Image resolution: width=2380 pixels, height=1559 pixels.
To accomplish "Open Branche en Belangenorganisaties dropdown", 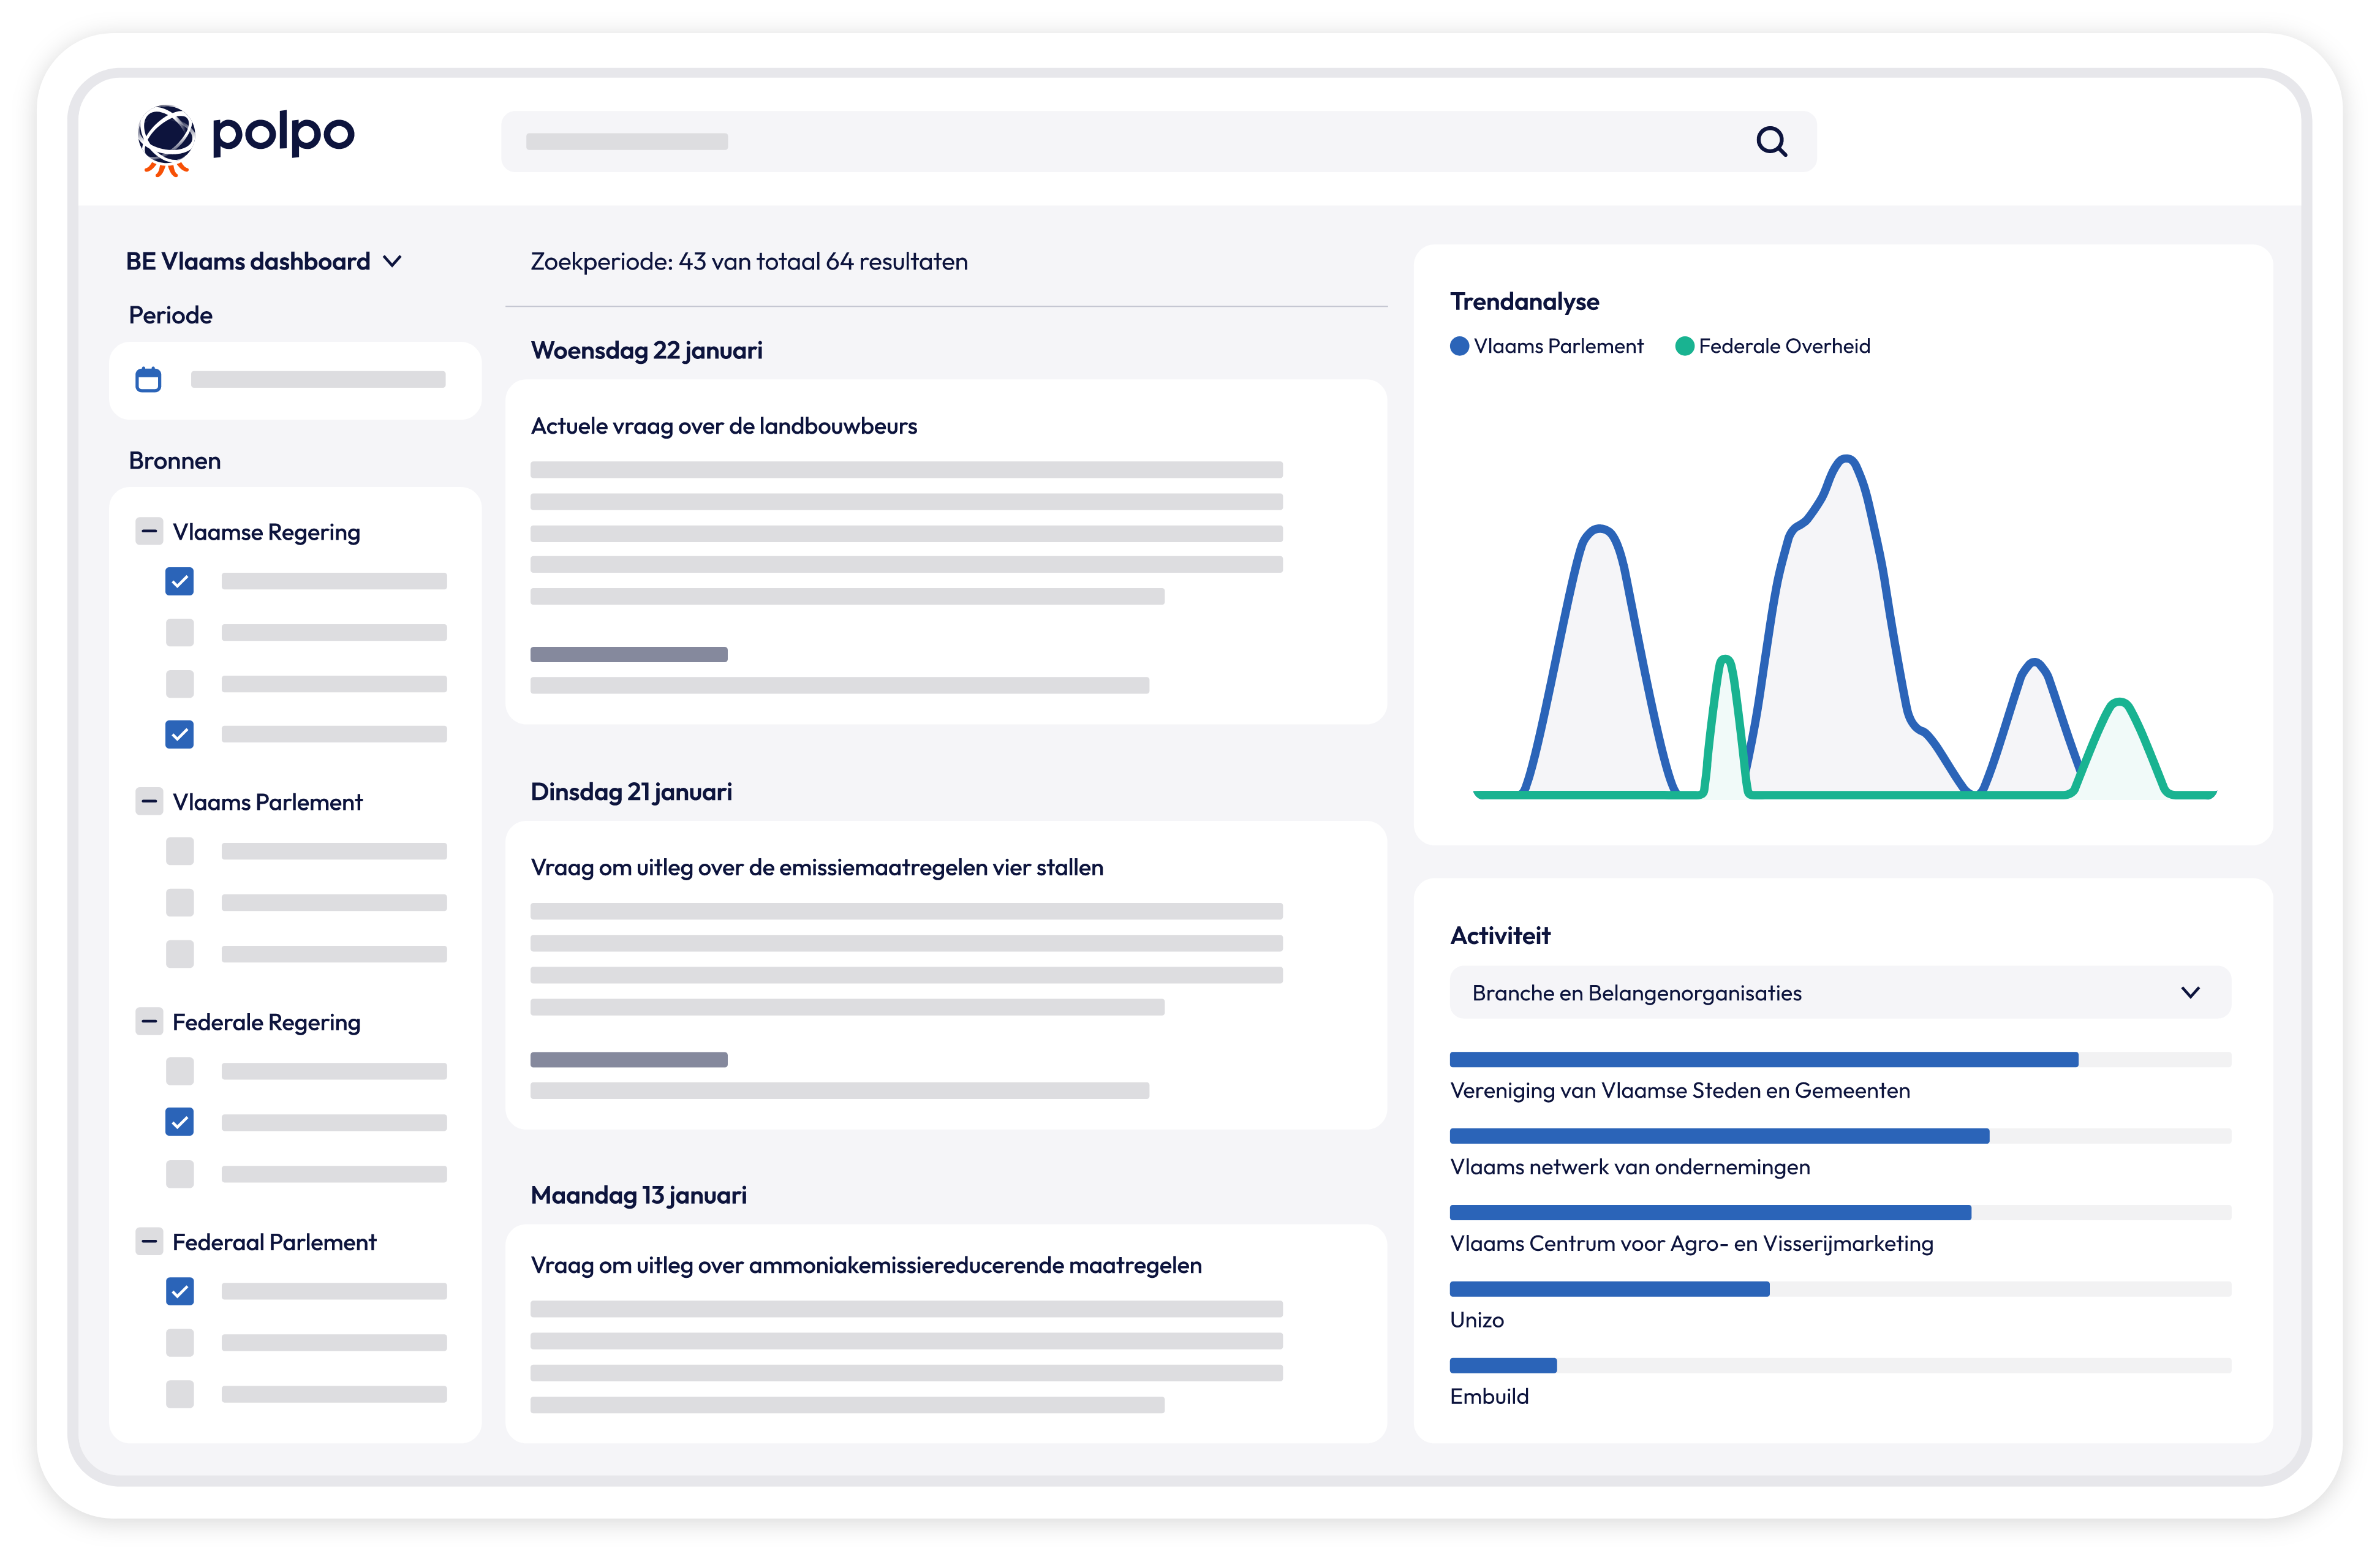I will 1839,992.
